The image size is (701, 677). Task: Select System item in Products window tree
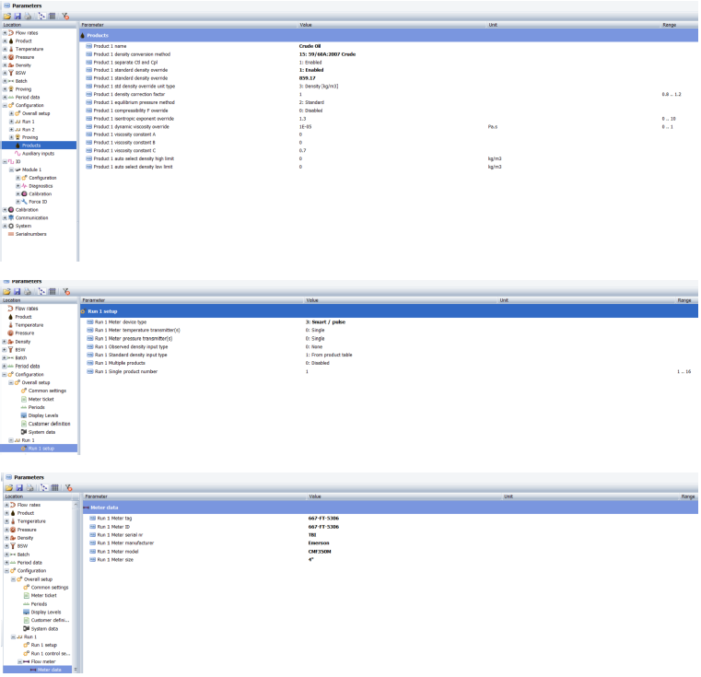[23, 226]
